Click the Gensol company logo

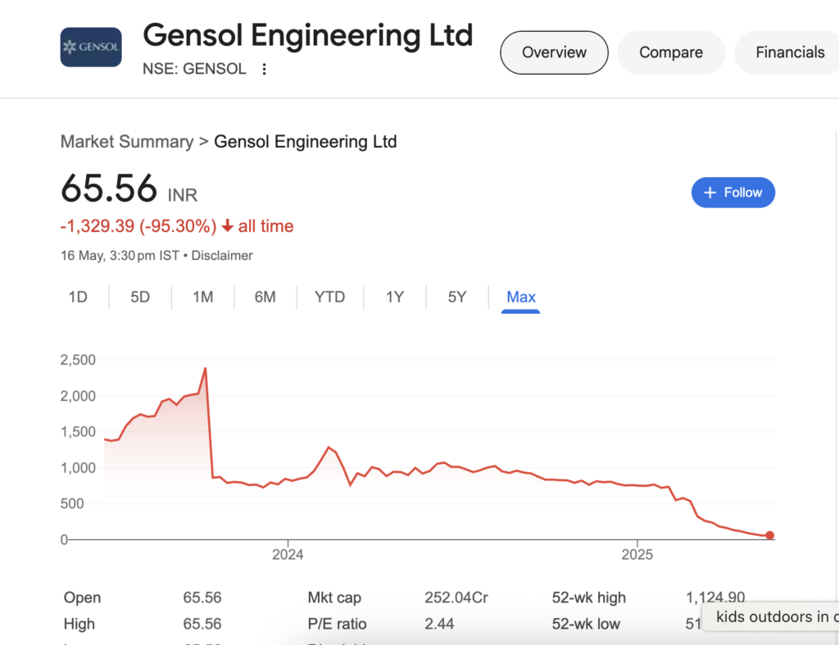[x=90, y=47]
